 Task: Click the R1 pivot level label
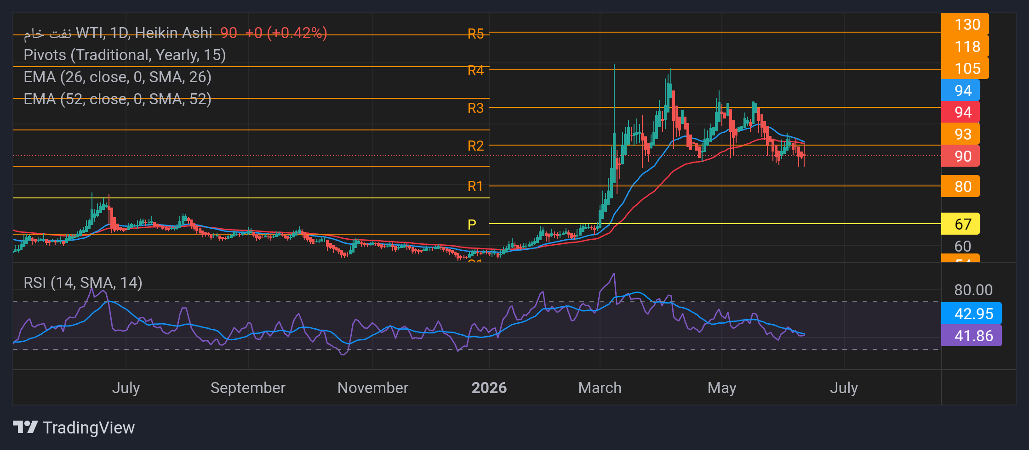475,186
